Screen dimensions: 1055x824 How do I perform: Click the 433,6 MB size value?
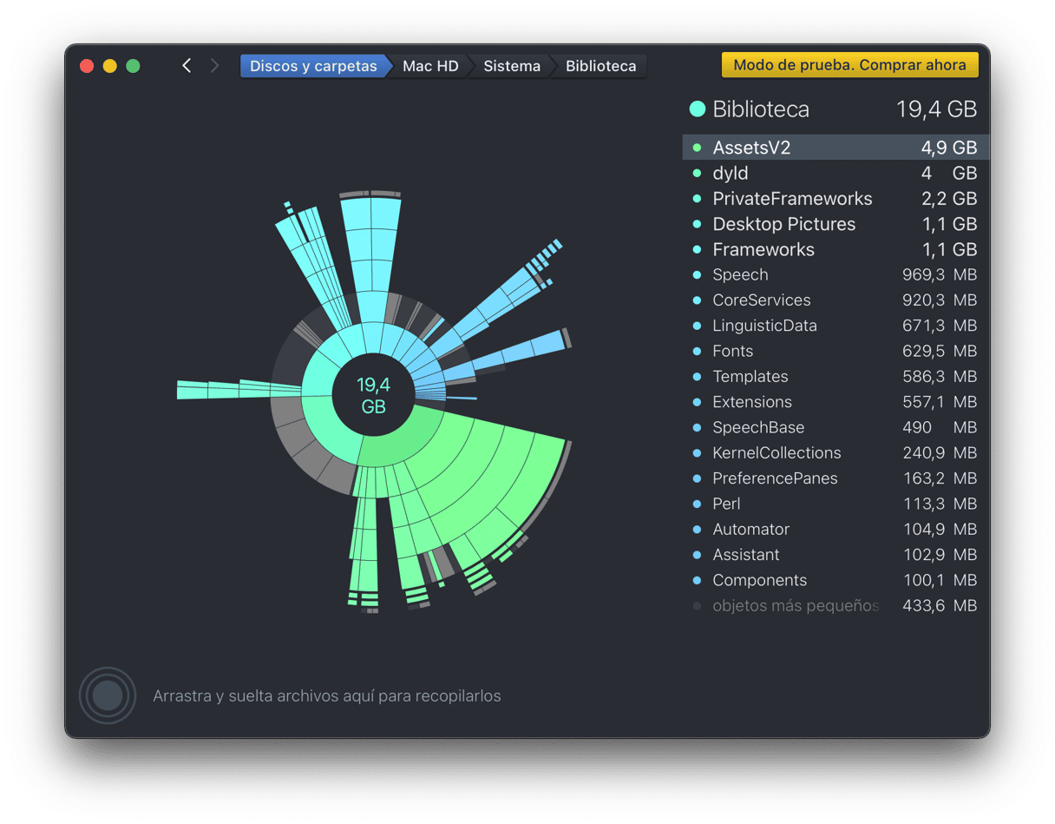tap(940, 606)
